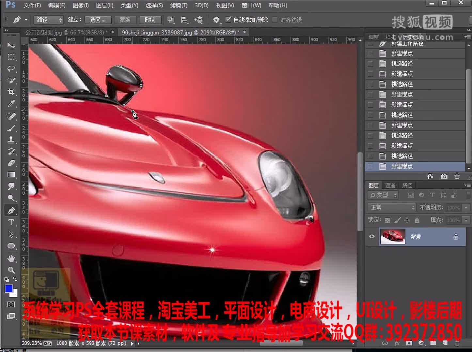
Task: Switch to the 路径 panel tab
Action: click(x=407, y=185)
